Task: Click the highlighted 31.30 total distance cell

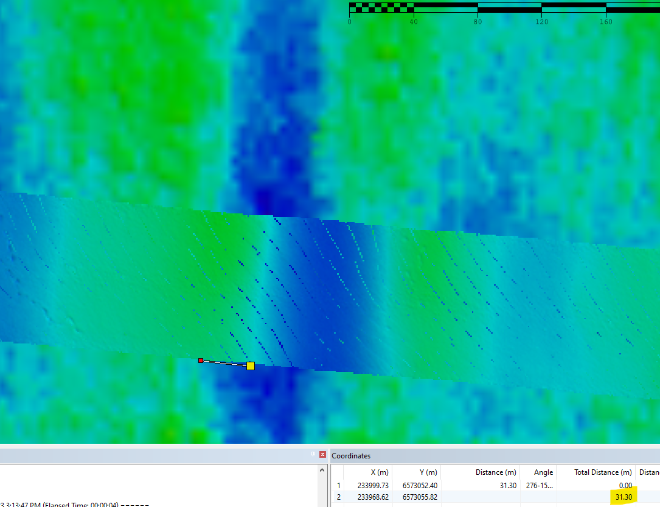Action: (x=624, y=497)
